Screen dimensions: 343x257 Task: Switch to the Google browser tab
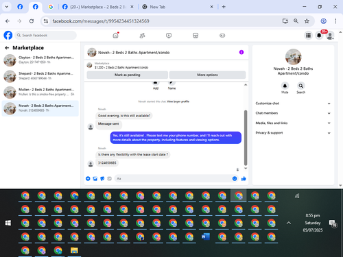pos(51,7)
